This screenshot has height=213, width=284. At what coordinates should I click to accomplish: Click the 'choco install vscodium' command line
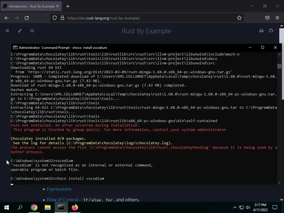click(x=57, y=178)
